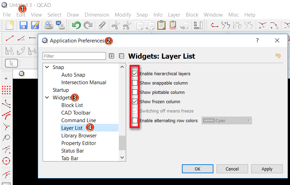The image size is (290, 185).
Task: Click the dialog Help question mark button
Action: click(257, 40)
